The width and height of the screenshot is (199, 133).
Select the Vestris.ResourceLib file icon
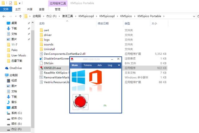click(x=41, y=82)
